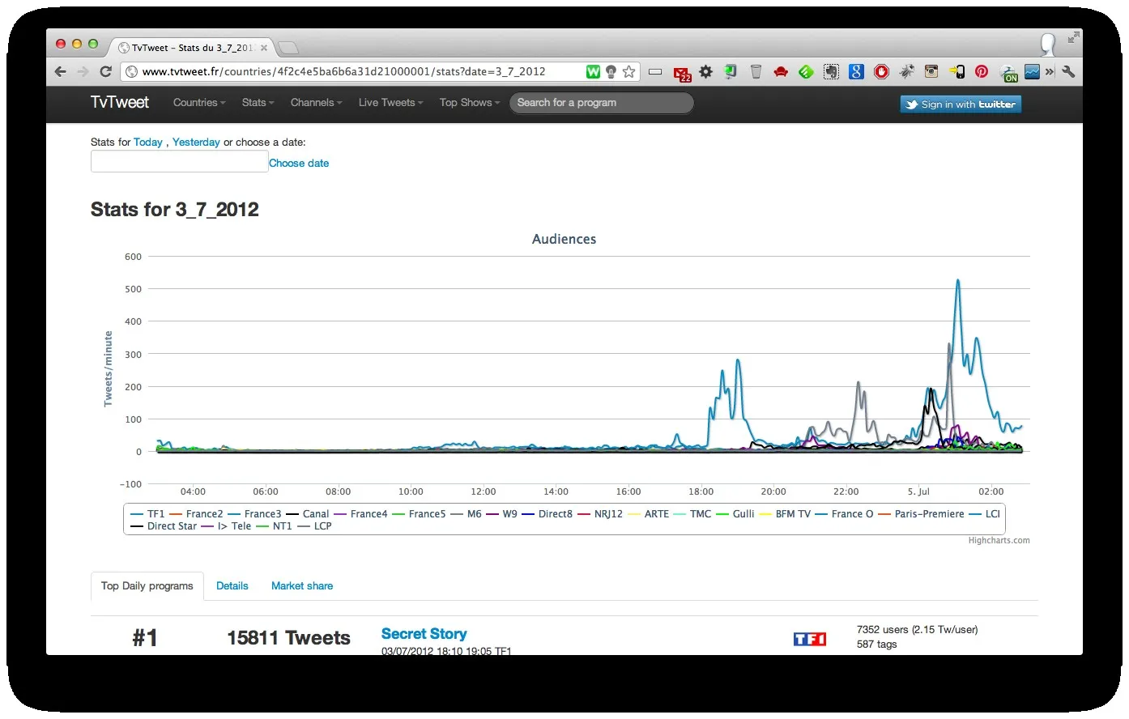The height and width of the screenshot is (719, 1129).
Task: Click the blue Google extension icon
Action: (x=856, y=72)
